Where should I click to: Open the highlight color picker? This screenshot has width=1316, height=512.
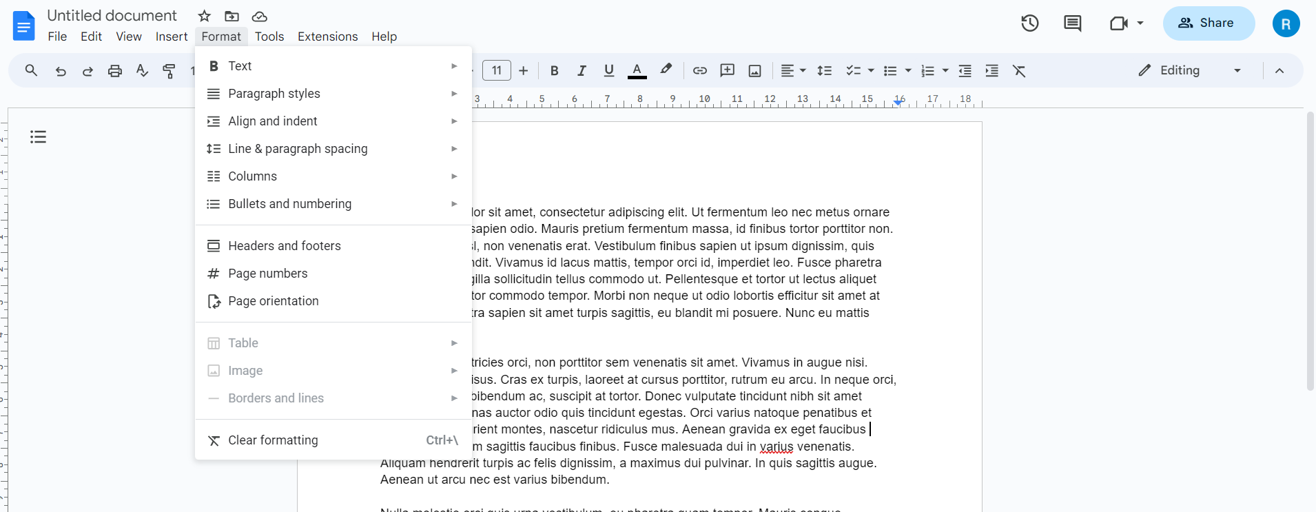pos(666,70)
